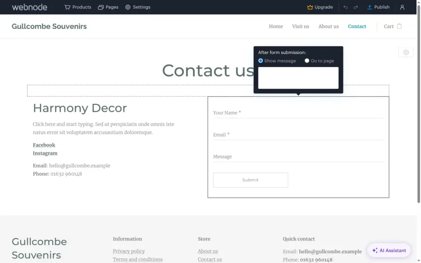Click the undo arrow icon

(345, 7)
